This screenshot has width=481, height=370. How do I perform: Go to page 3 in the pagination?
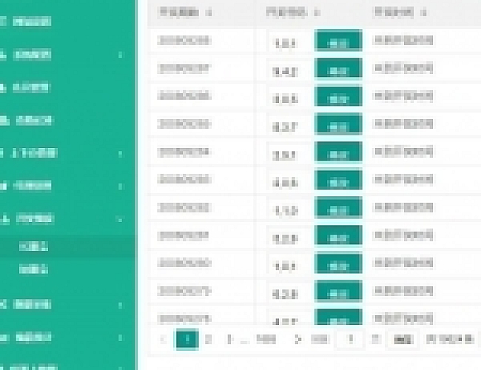click(x=229, y=339)
